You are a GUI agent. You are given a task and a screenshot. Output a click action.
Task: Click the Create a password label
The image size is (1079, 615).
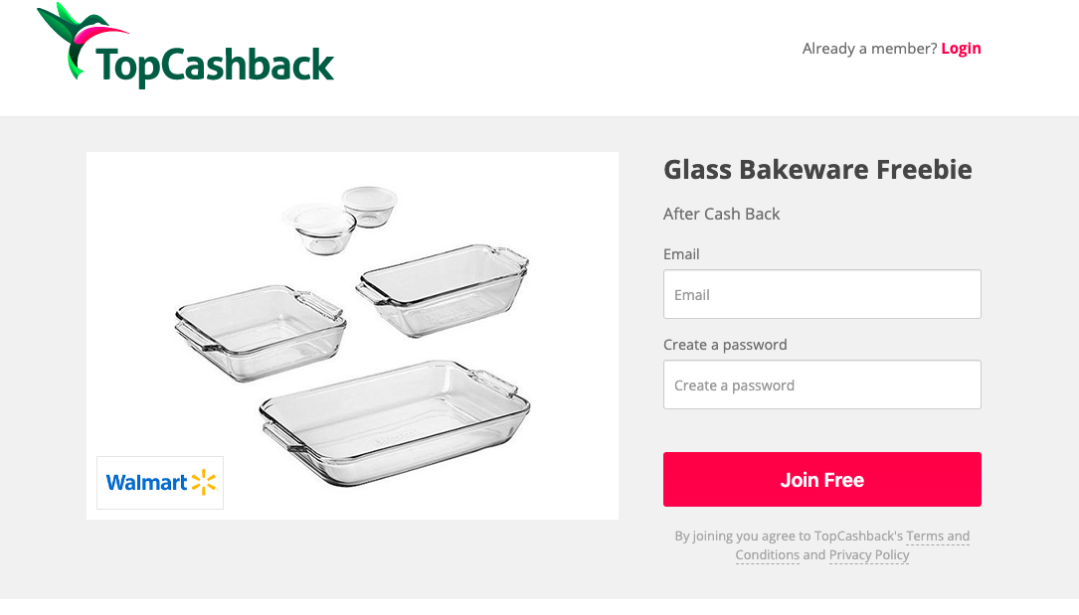pos(725,344)
